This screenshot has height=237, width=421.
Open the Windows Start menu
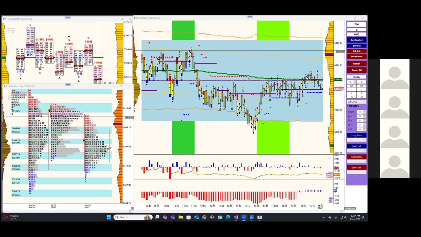pyautogui.click(x=109, y=217)
